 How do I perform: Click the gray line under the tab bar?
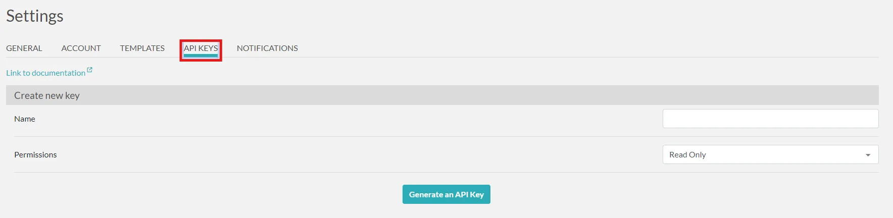pyautogui.click(x=505, y=58)
